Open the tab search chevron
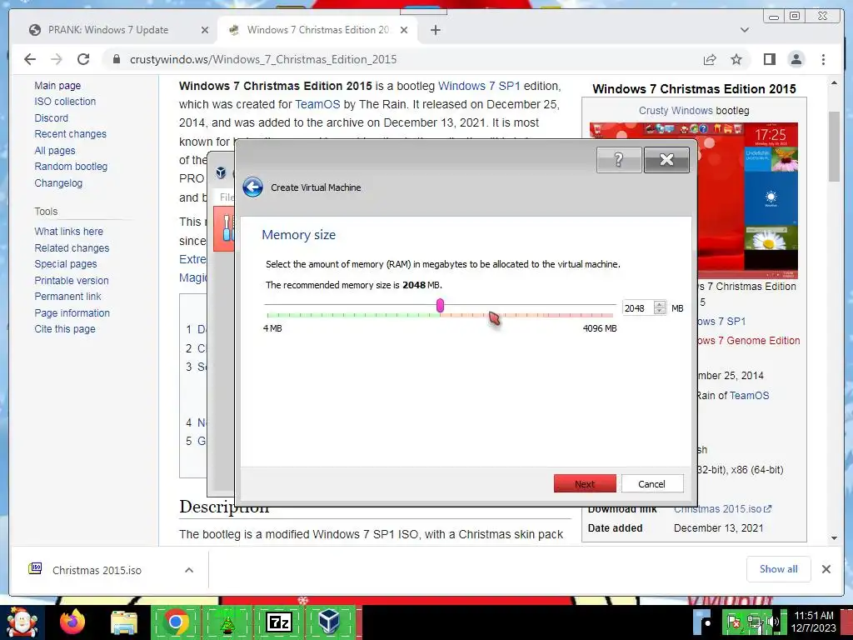The width and height of the screenshot is (853, 640). point(745,30)
